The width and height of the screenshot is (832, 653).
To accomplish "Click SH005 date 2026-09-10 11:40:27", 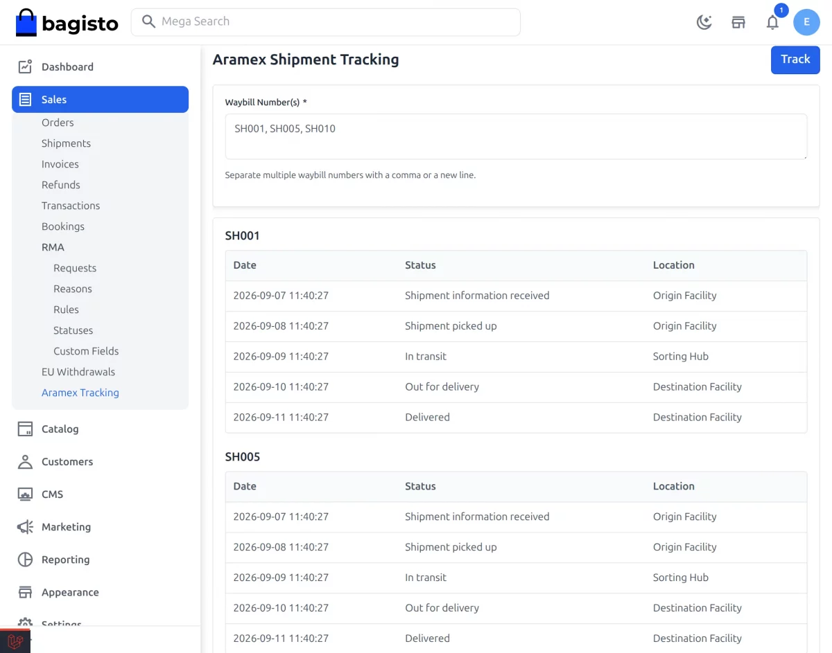I will pos(281,608).
